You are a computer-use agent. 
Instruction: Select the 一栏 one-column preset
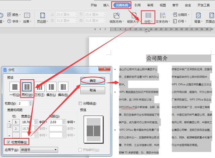(x=15, y=89)
